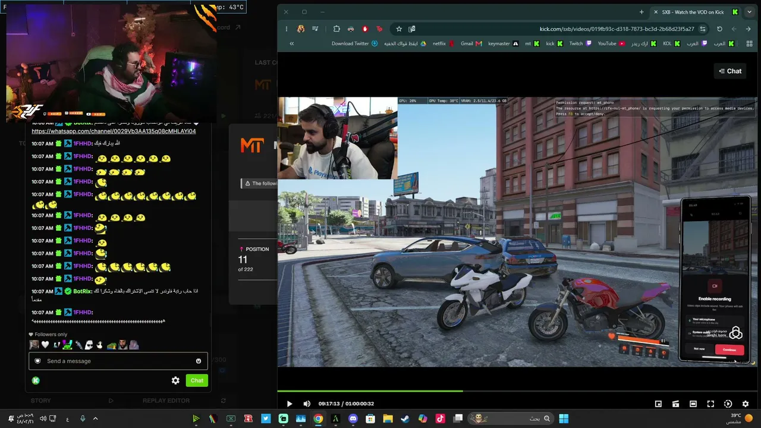Insert the ghost with sunglasses emote
This screenshot has width=761, height=428.
pos(89,345)
